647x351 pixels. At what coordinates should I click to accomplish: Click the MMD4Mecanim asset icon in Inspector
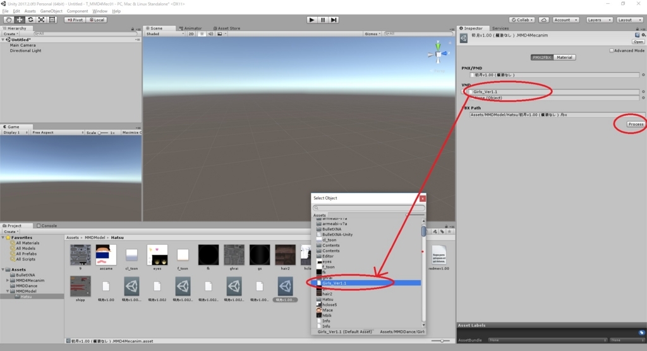[464, 38]
